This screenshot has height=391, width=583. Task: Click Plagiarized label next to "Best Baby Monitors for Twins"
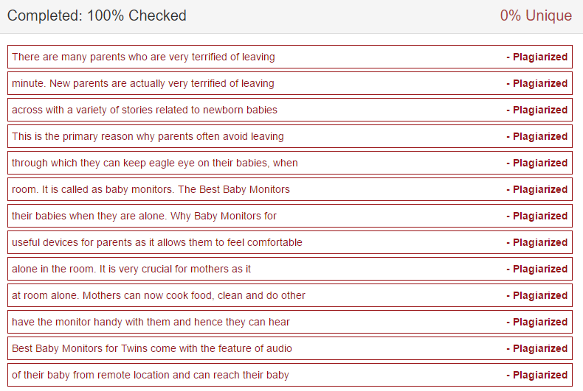(x=537, y=348)
